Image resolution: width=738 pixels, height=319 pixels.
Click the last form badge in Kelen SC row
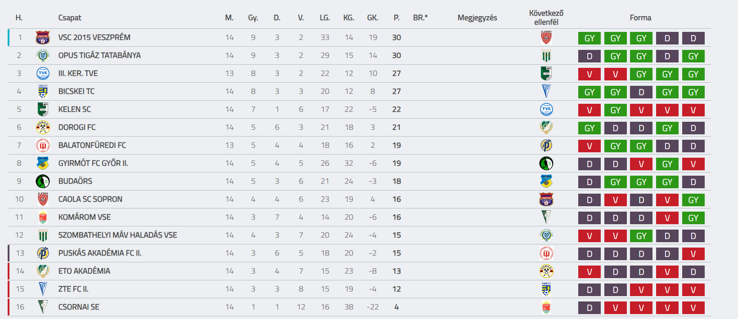(x=693, y=110)
